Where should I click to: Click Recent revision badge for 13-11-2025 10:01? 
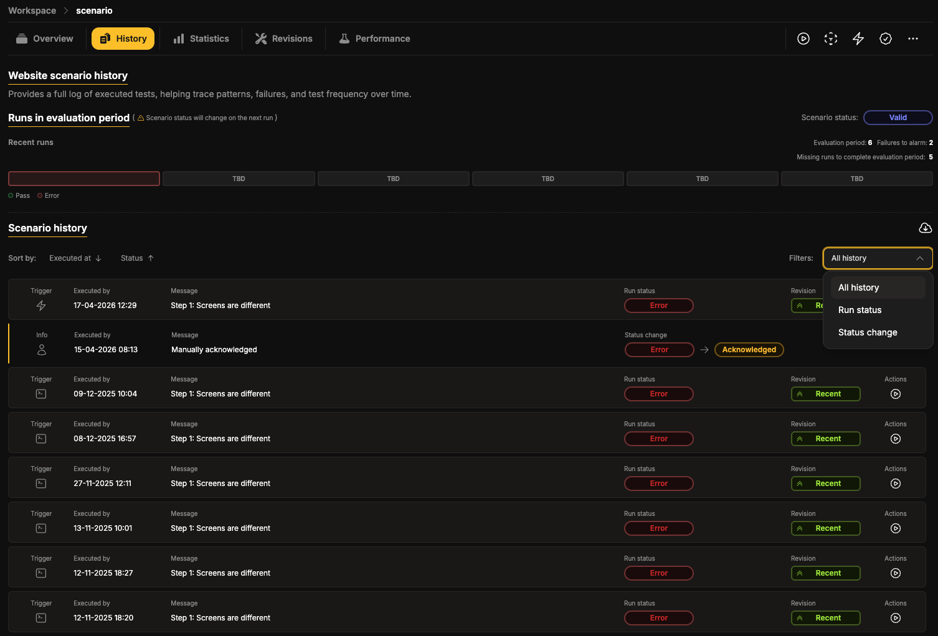coord(825,528)
